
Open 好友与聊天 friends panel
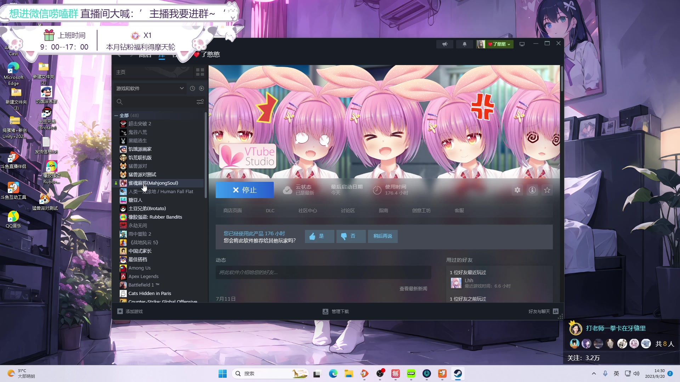(543, 312)
